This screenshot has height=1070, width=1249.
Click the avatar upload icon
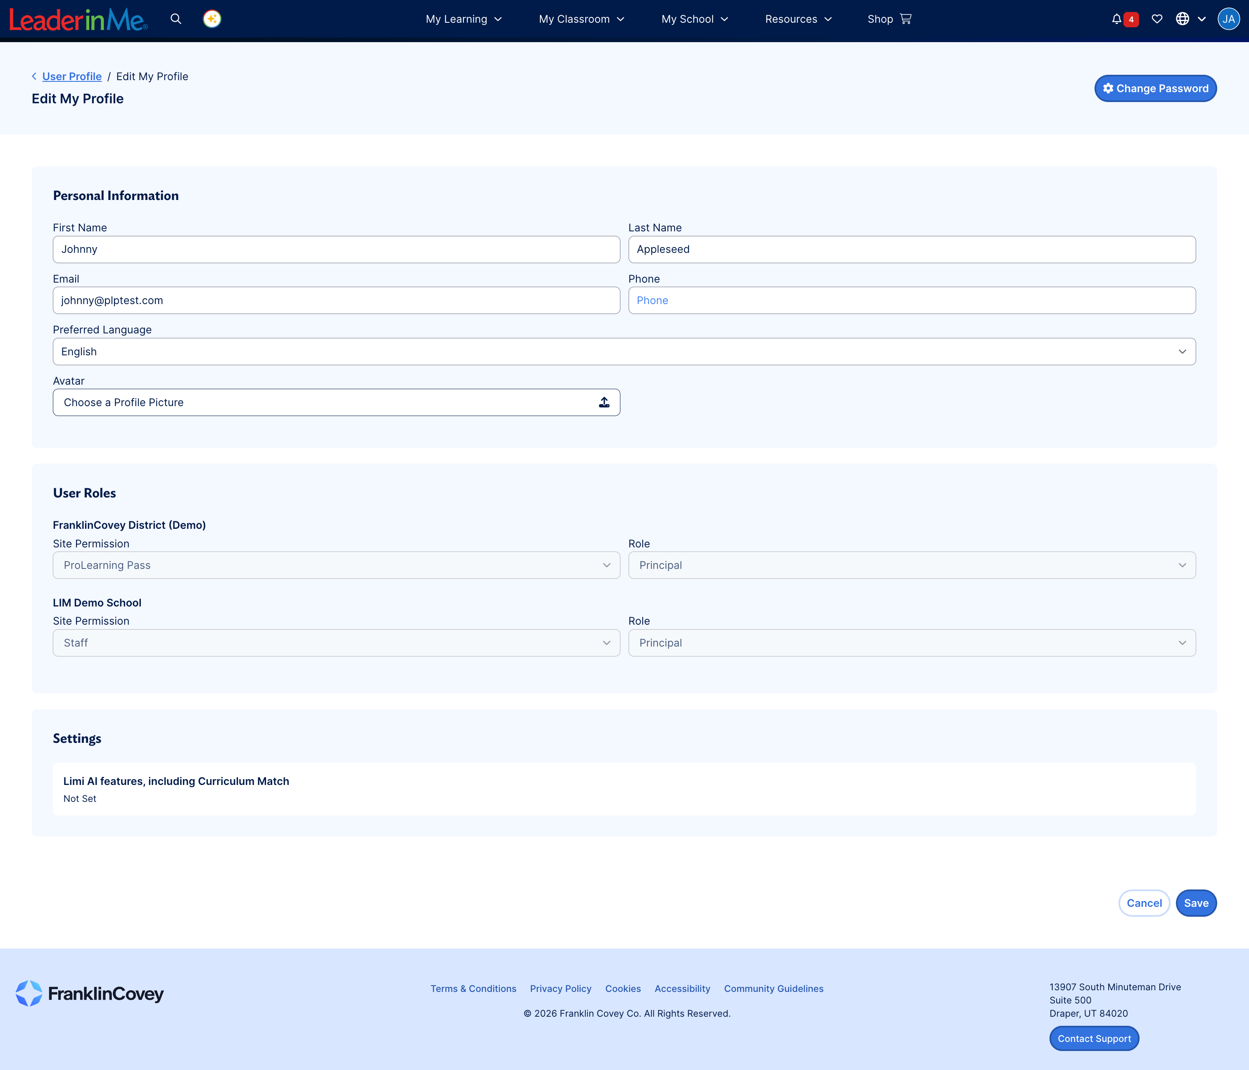pos(604,403)
